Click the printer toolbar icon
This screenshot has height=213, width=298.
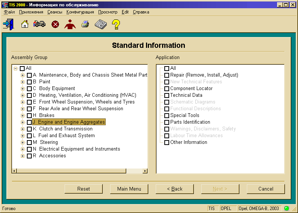[85, 24]
